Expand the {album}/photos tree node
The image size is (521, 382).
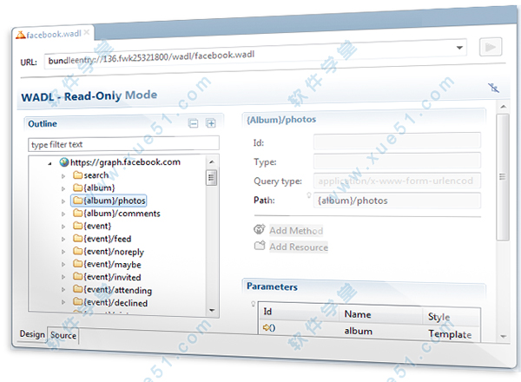pyautogui.click(x=63, y=201)
